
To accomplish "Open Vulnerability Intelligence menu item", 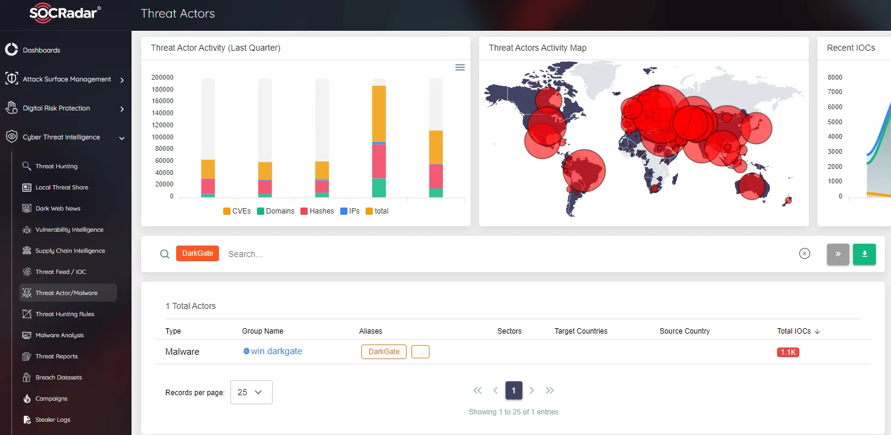I will [69, 229].
